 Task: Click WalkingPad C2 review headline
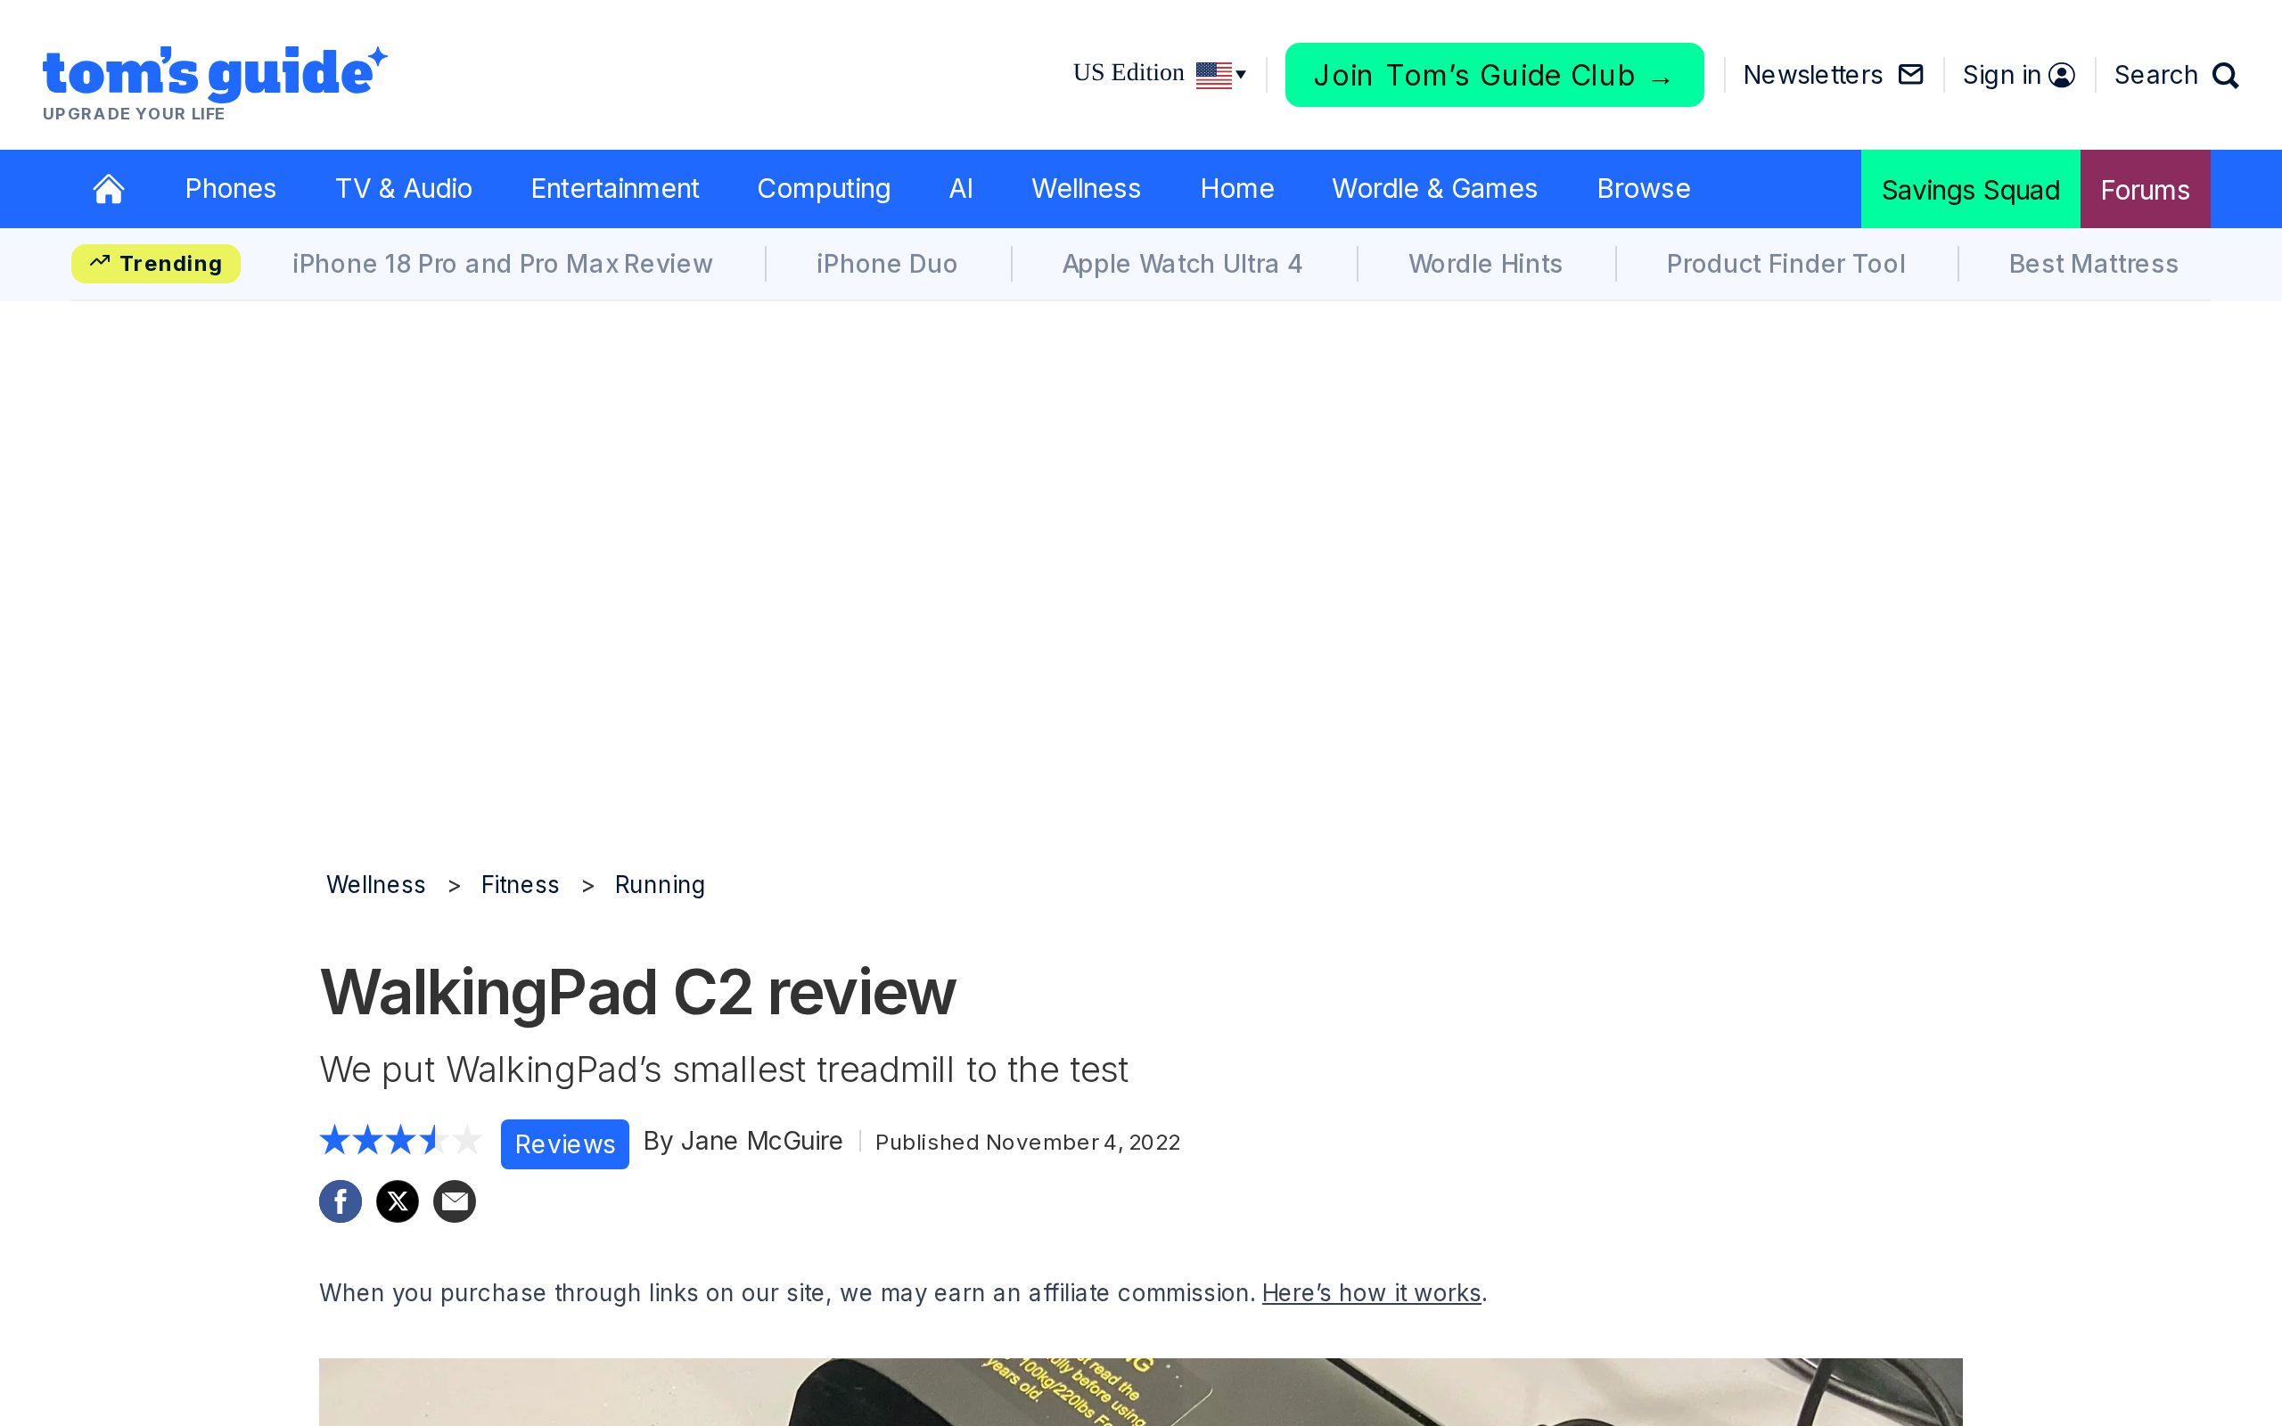coord(637,992)
